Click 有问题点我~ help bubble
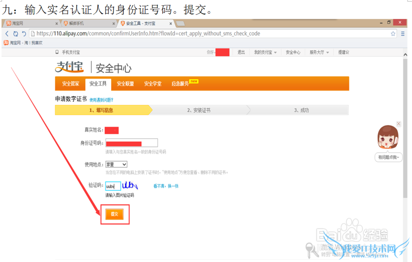The width and height of the screenshot is (412, 262). tap(389, 157)
